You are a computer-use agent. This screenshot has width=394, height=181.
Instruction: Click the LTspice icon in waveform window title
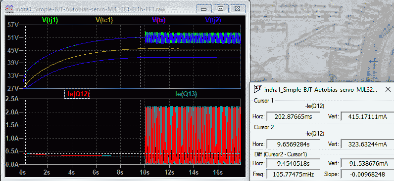pyautogui.click(x=9, y=9)
